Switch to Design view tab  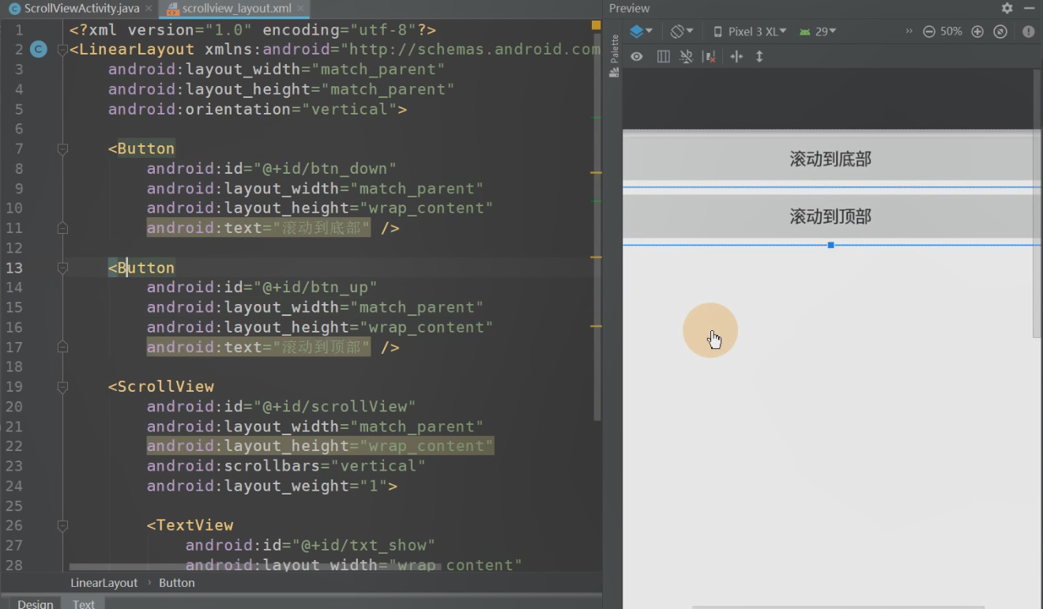coord(35,603)
